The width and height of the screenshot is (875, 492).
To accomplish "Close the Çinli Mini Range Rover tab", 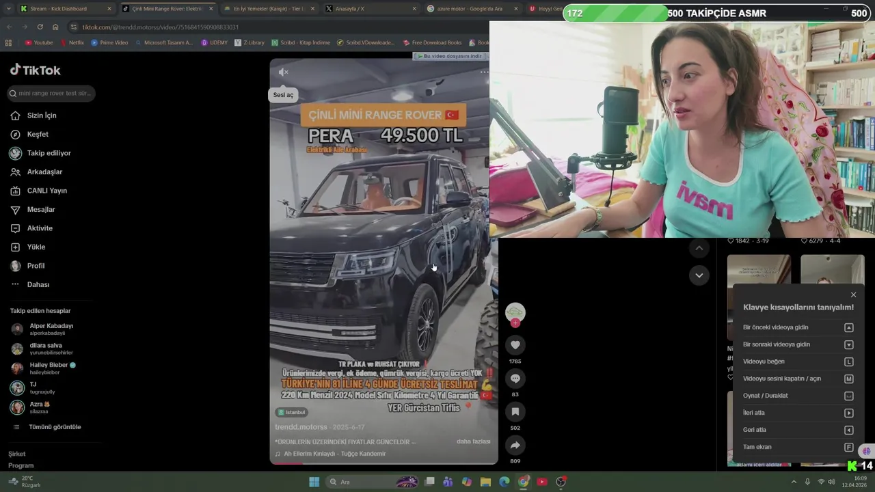I will (211, 9).
